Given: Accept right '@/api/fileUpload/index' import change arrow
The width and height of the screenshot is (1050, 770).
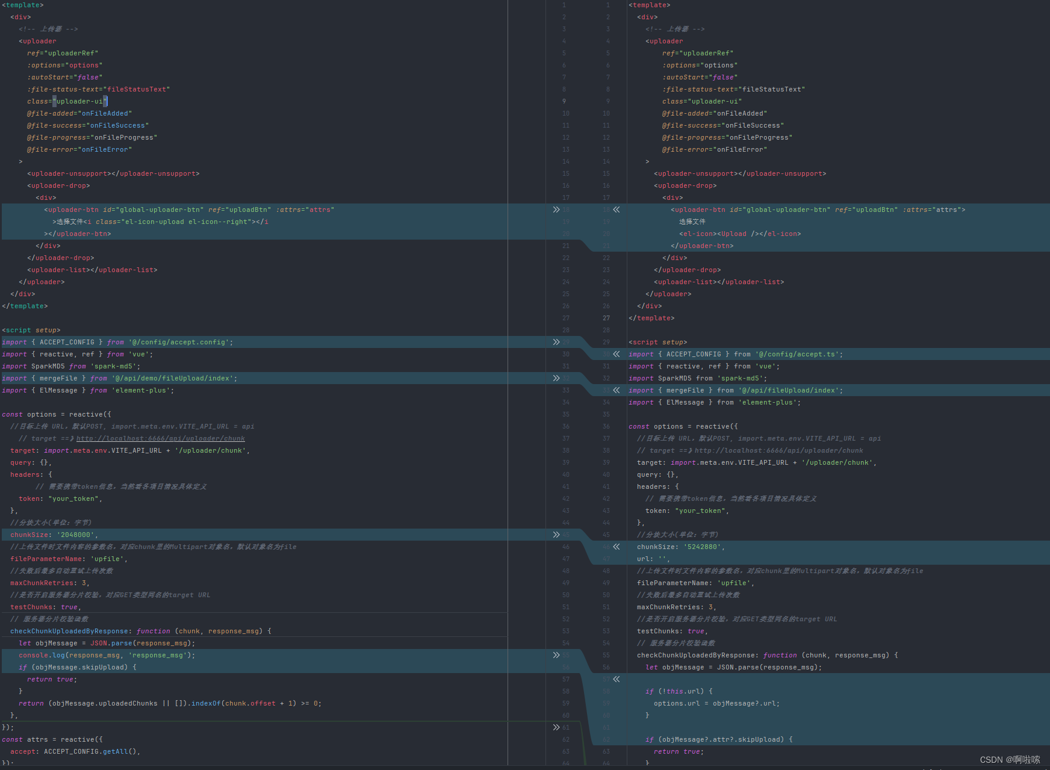Looking at the screenshot, I should (617, 390).
